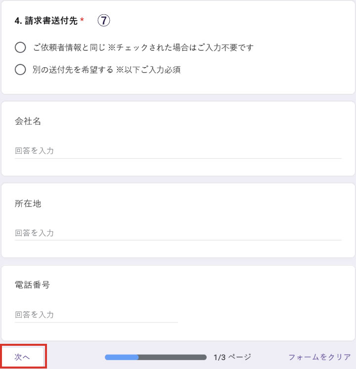Click the 'フォームをクリア' link
The height and width of the screenshot is (369, 356).
319,357
